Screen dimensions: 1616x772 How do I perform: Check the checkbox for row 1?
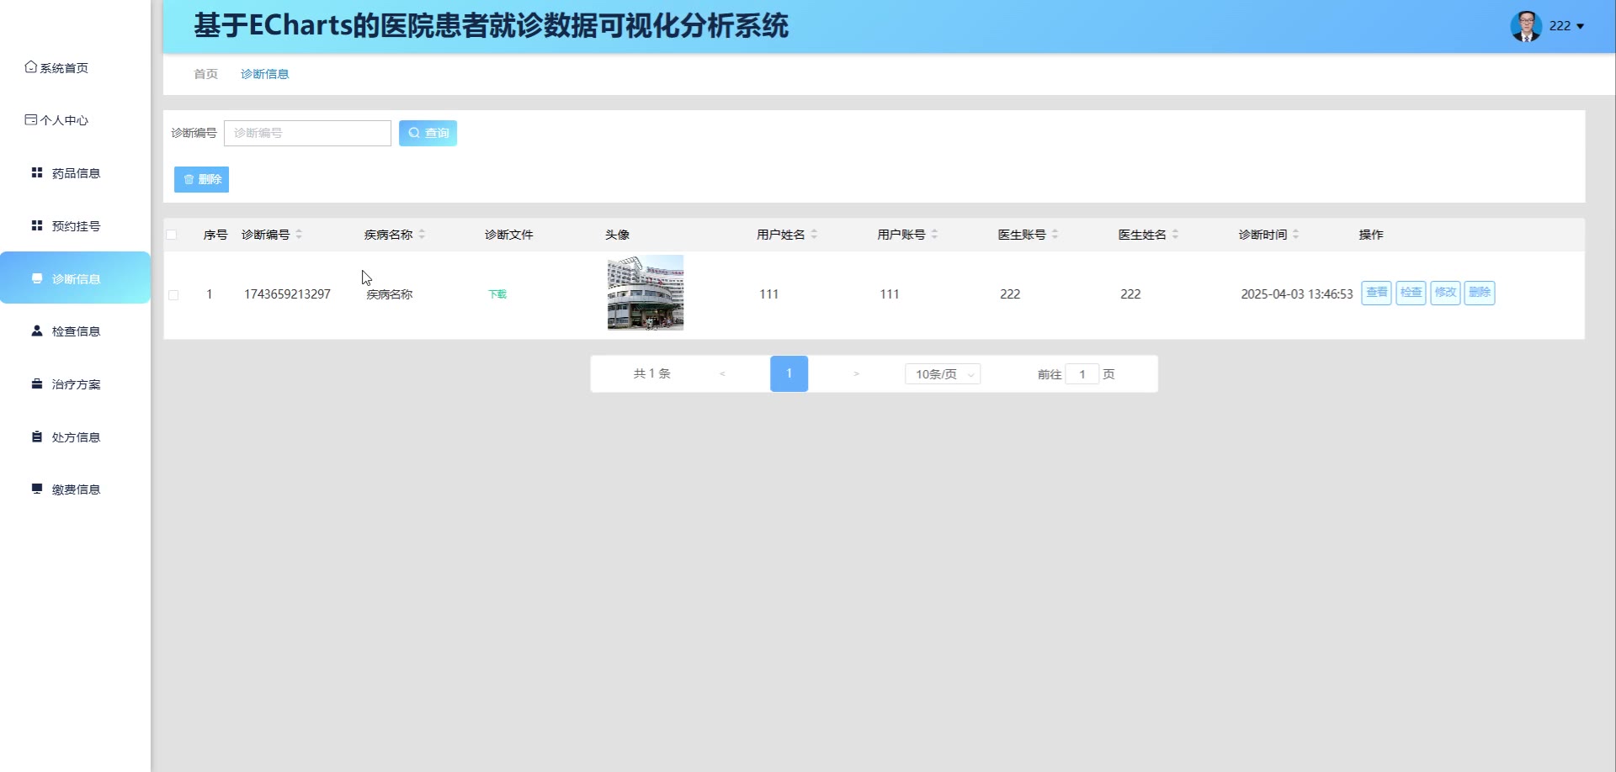pyautogui.click(x=173, y=295)
